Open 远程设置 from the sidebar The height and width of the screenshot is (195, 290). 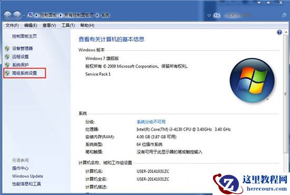(21, 57)
